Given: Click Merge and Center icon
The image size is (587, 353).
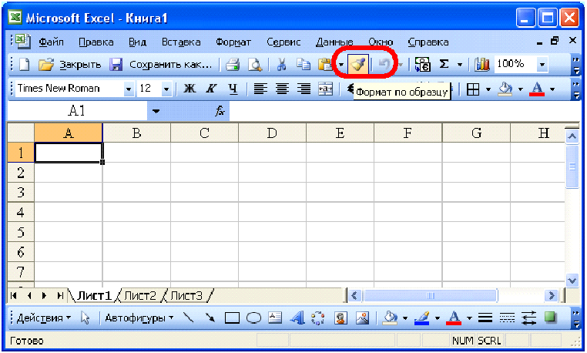Looking at the screenshot, I should coord(325,89).
